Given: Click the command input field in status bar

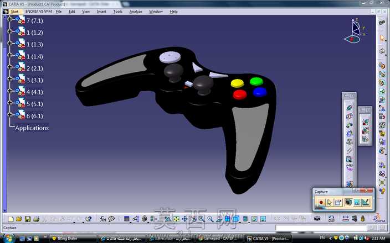Looking at the screenshot, I should pos(321,228).
